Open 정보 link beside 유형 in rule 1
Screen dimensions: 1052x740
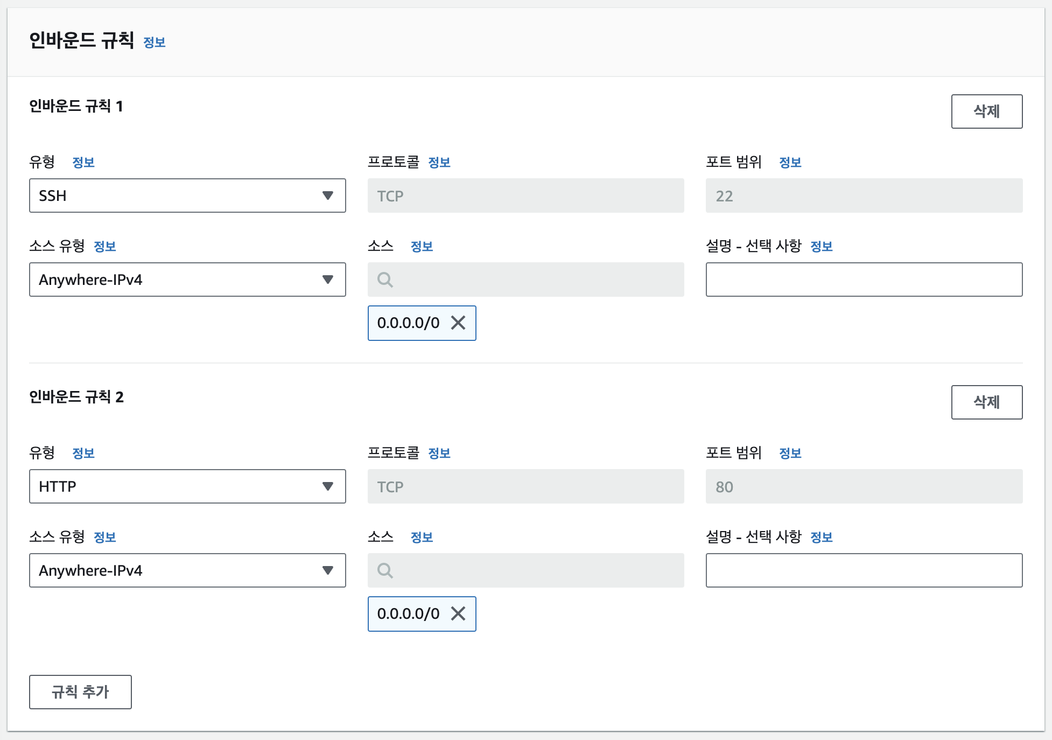(83, 162)
